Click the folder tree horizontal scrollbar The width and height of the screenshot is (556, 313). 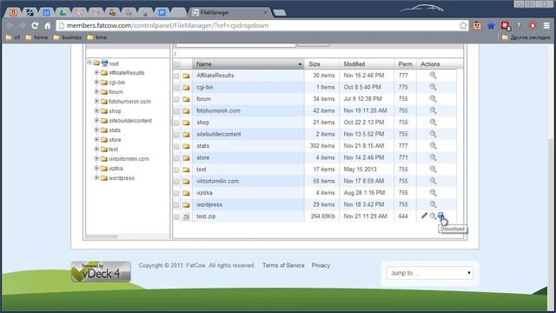point(102,236)
